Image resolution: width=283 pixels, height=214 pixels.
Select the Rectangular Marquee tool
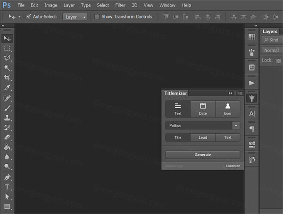click(7, 48)
